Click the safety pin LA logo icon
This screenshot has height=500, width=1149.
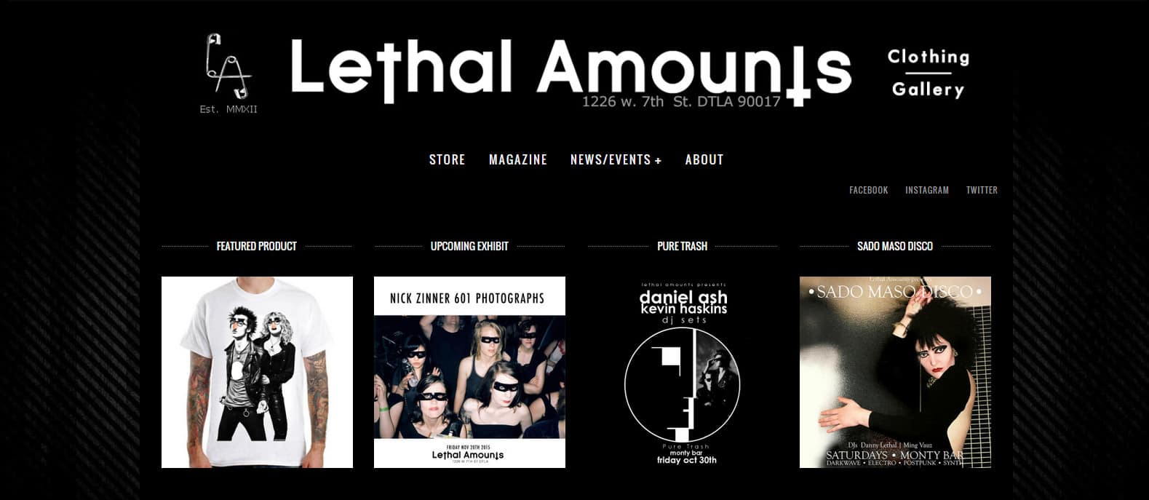pyautogui.click(x=228, y=66)
